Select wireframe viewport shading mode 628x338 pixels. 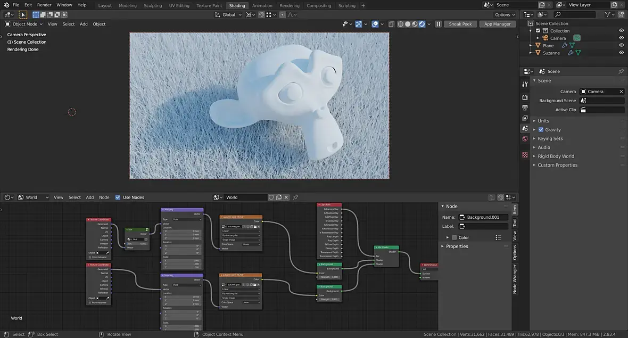tap(400, 24)
